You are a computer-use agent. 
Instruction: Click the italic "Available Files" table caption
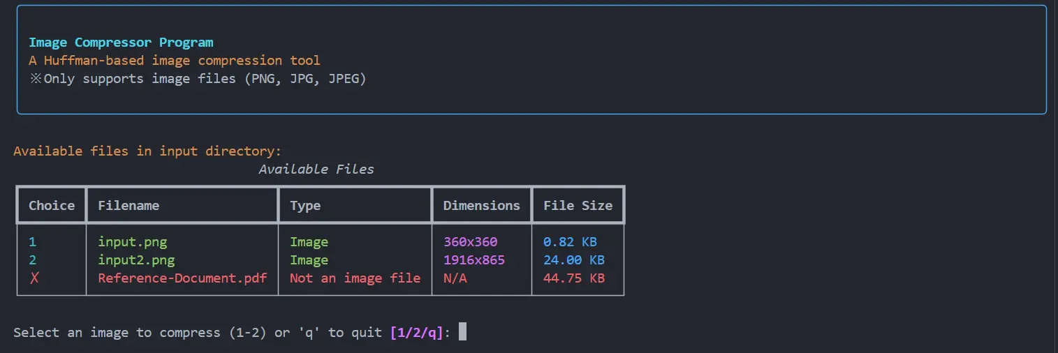(316, 170)
